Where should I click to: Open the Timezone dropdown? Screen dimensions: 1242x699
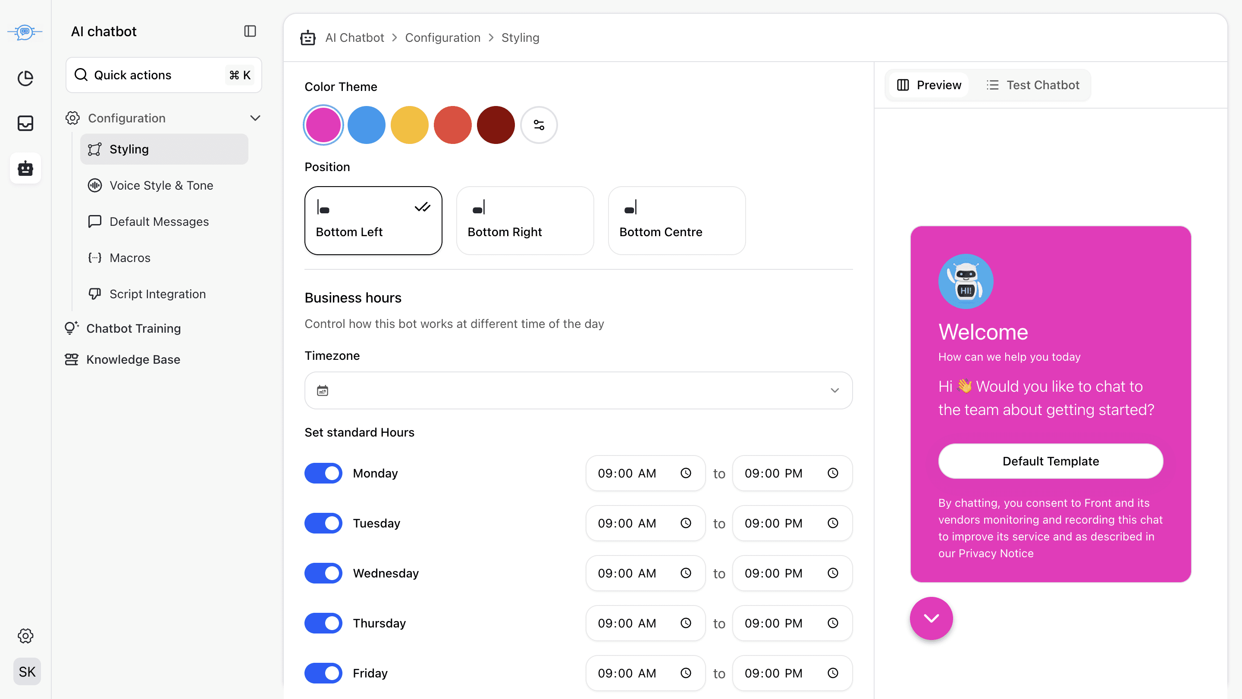coord(578,390)
